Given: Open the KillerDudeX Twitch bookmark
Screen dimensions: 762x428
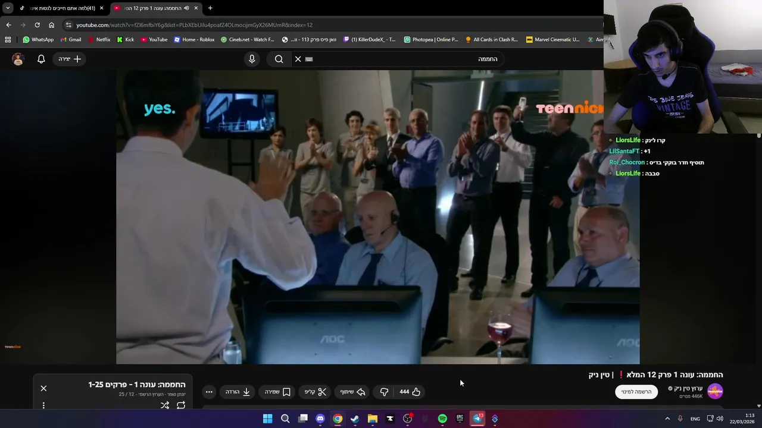Looking at the screenshot, I should 370,40.
